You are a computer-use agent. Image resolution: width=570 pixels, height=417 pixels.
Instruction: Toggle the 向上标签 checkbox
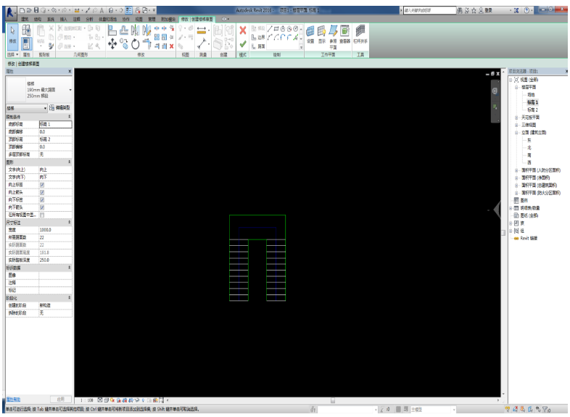click(42, 184)
